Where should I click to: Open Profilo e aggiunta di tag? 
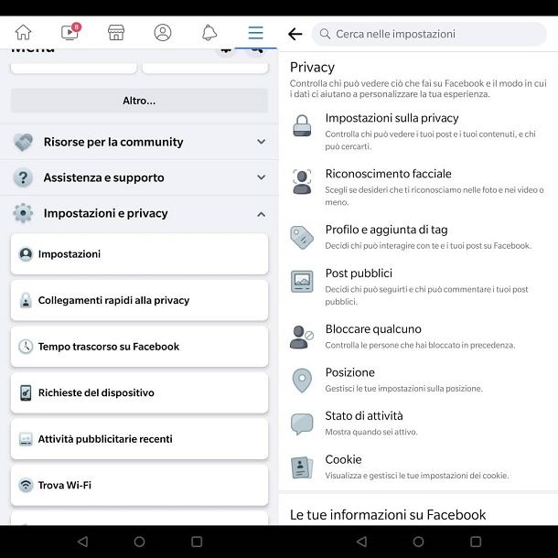click(419, 237)
